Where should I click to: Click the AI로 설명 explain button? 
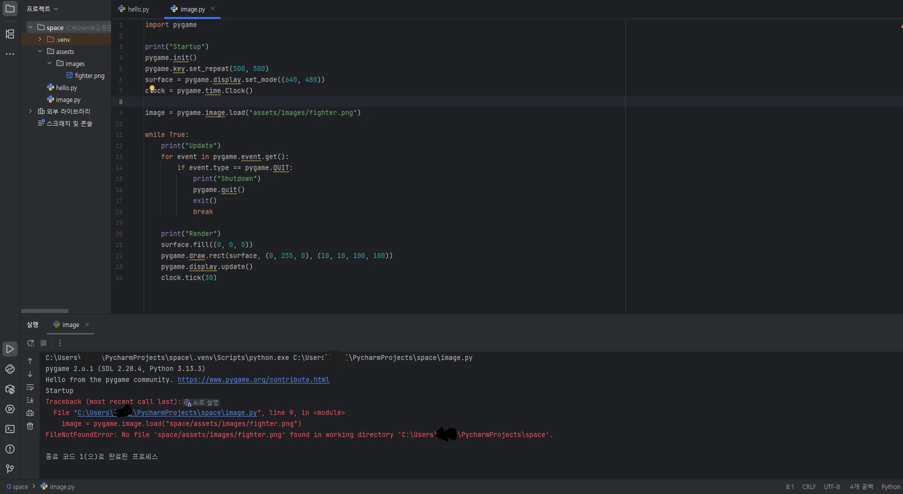click(201, 402)
